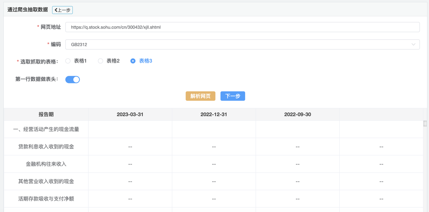The width and height of the screenshot is (429, 212).
Task: Click the 网页地址 URL input field
Action: 242,27
